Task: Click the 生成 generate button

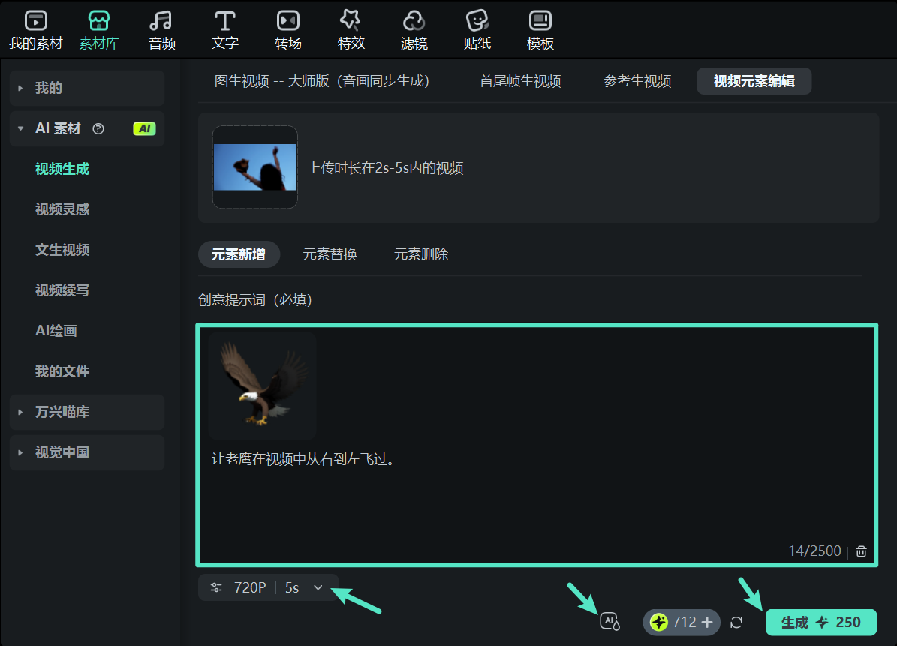Action: tap(820, 622)
